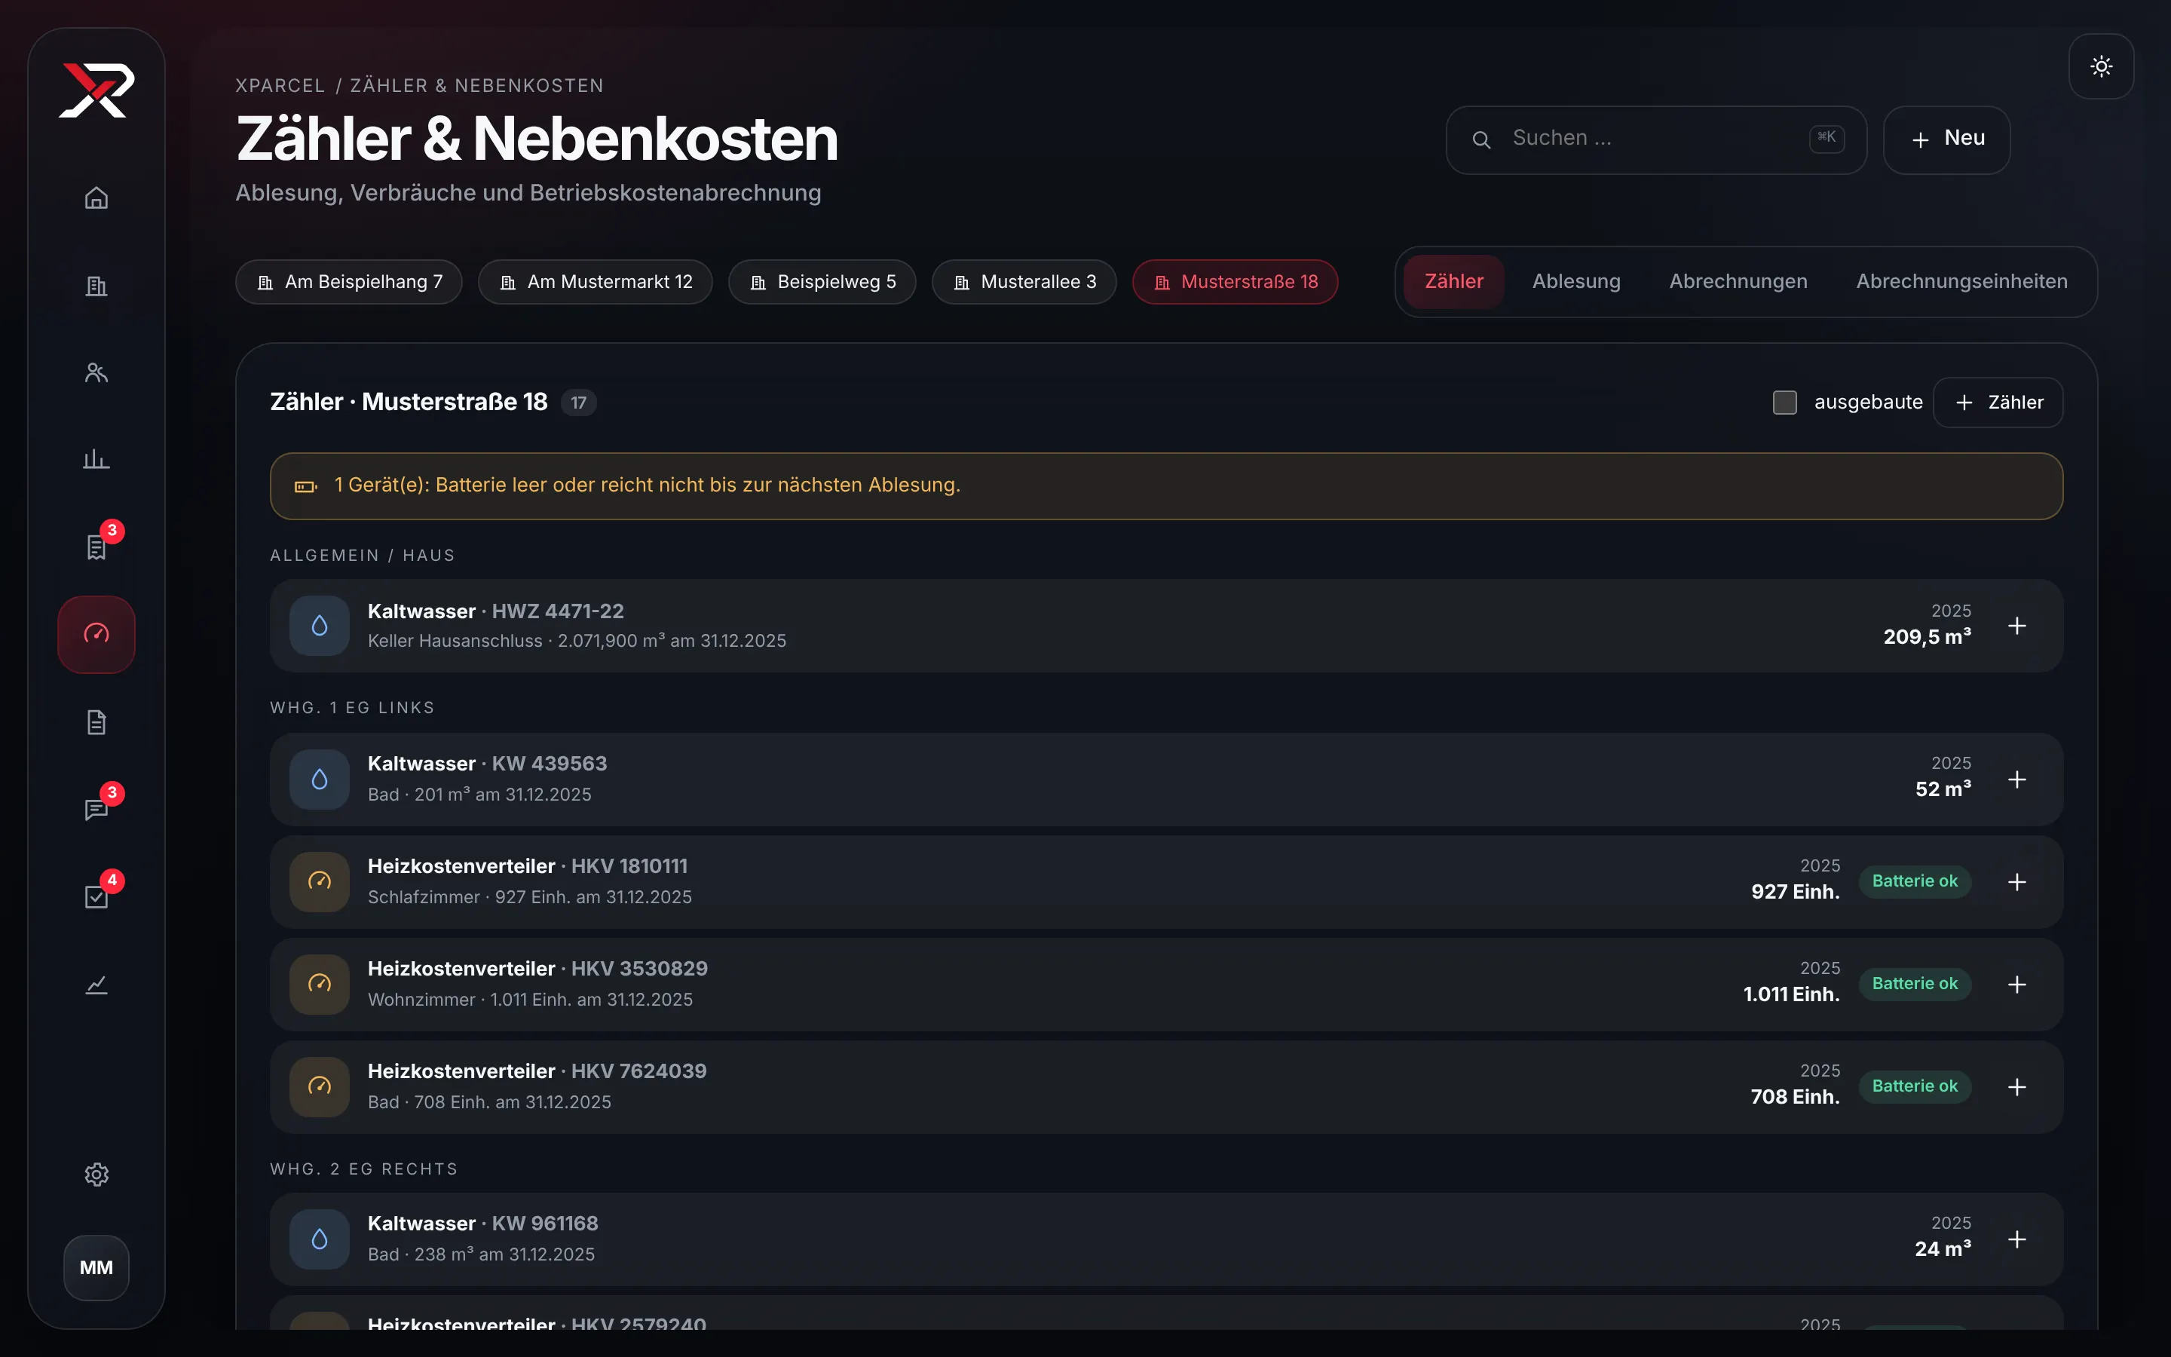2171x1357 pixels.
Task: Open the bar chart sidebar icon
Action: tap(96, 460)
